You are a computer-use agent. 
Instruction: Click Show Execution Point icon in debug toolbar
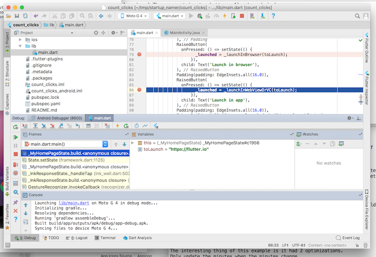[x=25, y=126]
